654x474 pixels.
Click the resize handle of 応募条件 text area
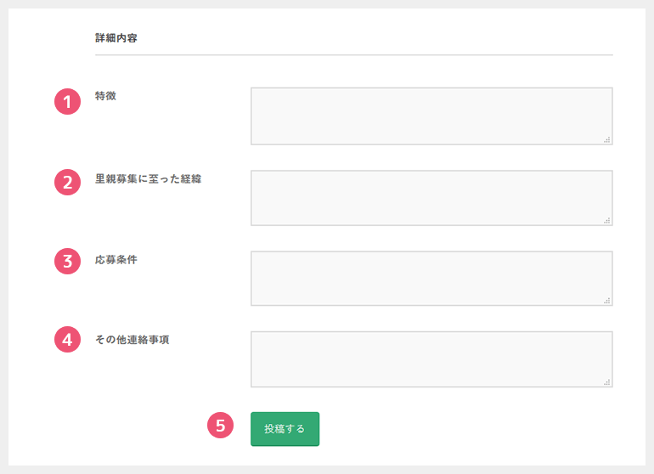[607, 301]
